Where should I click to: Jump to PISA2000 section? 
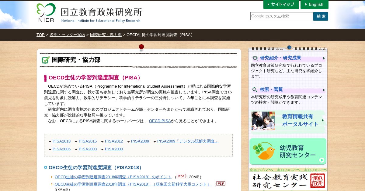click(114, 149)
